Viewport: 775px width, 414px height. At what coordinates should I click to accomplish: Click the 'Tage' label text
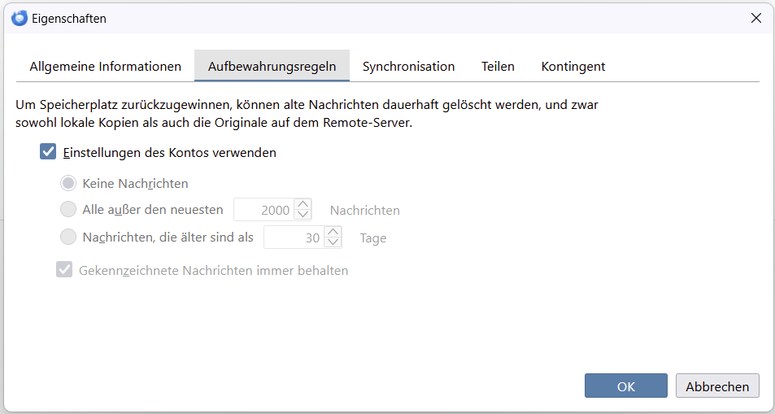[373, 238]
